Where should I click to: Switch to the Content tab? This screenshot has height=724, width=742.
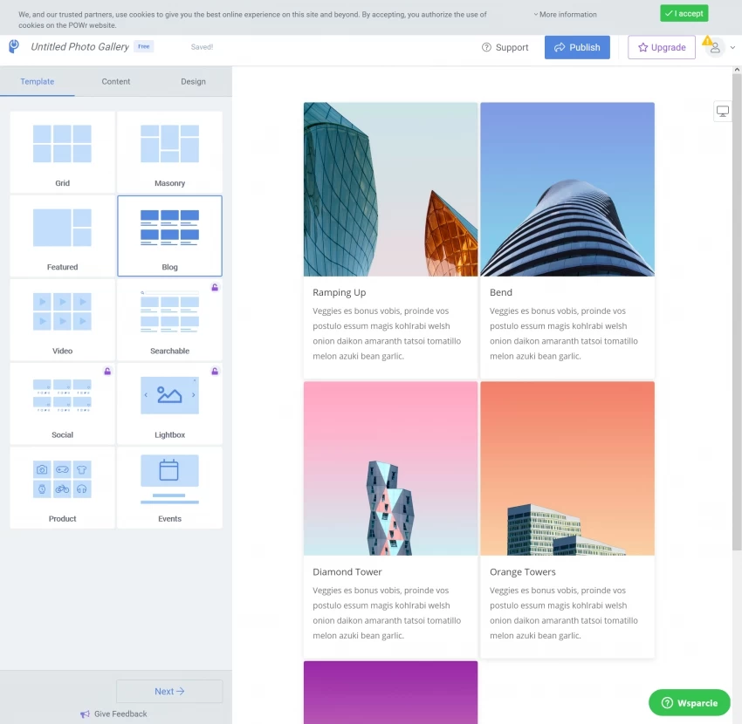click(116, 81)
